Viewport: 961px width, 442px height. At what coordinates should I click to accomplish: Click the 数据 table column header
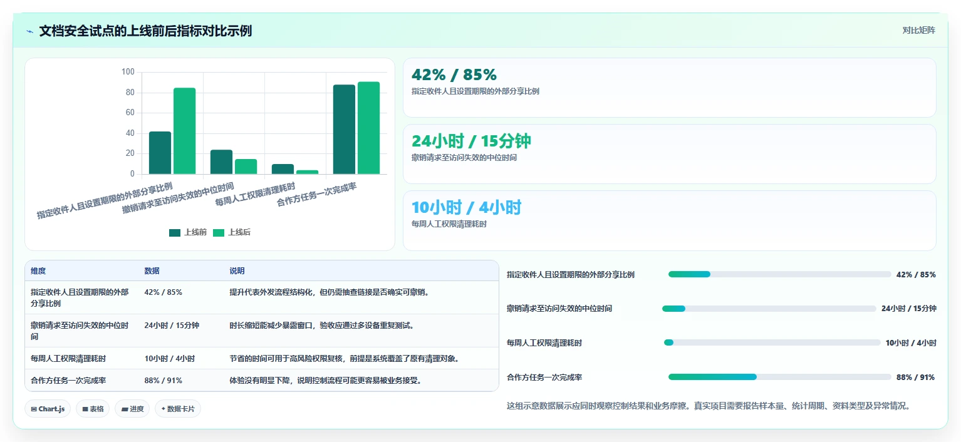point(152,271)
